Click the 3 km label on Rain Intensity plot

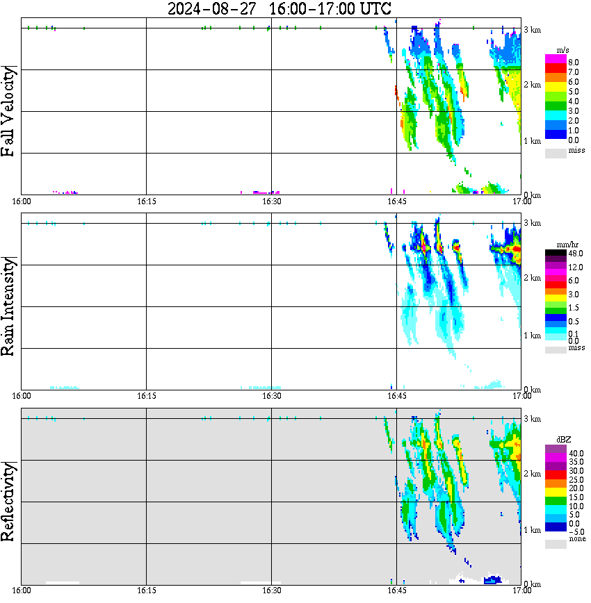[532, 223]
